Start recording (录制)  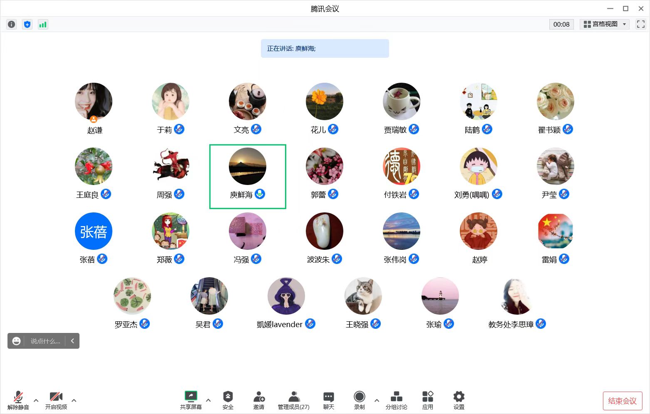(x=359, y=400)
